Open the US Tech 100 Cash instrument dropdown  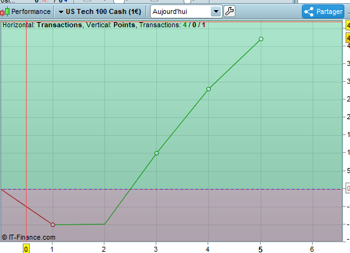click(x=100, y=11)
